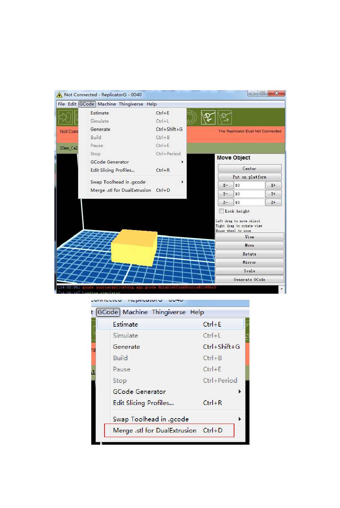Click the Scale mode button
Image resolution: width=340 pixels, height=508 pixels.
[x=249, y=271]
